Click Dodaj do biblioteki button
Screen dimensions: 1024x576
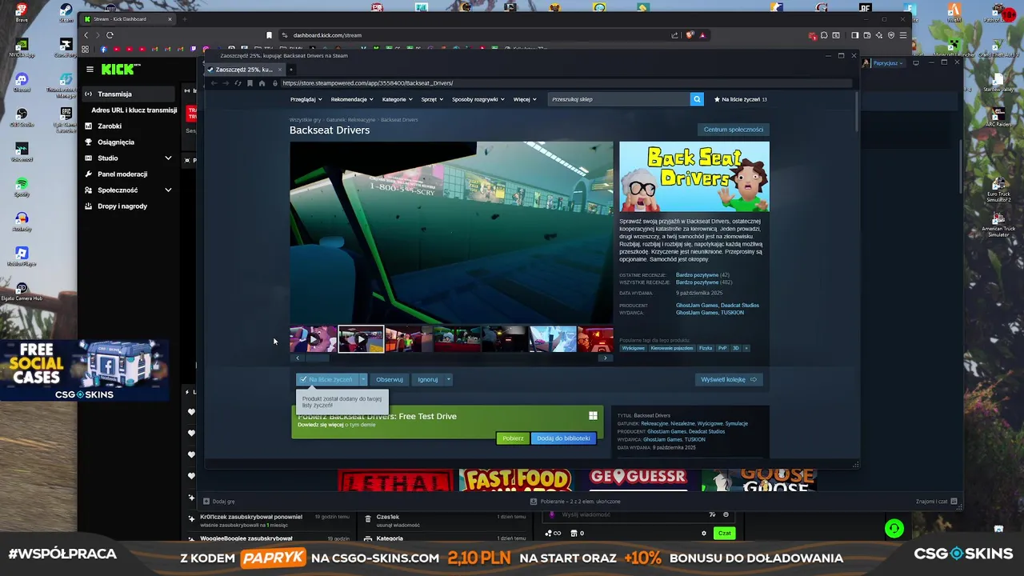coord(563,438)
